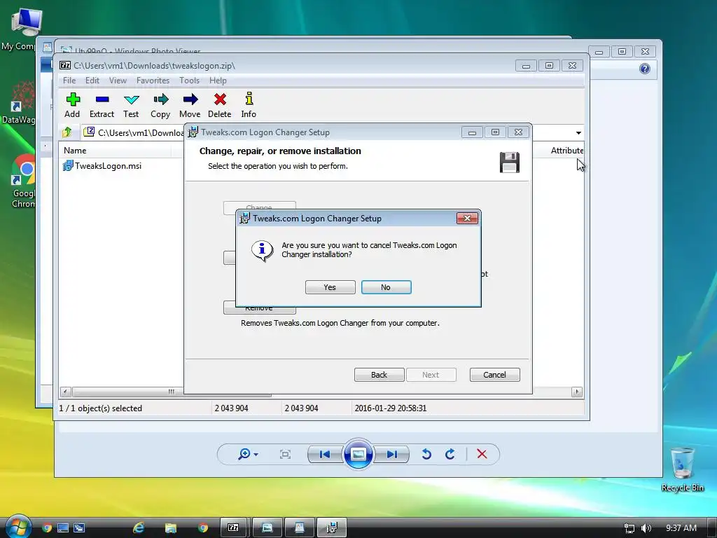Go to next photo in Photo Viewer
The image size is (717, 538).
pos(392,454)
